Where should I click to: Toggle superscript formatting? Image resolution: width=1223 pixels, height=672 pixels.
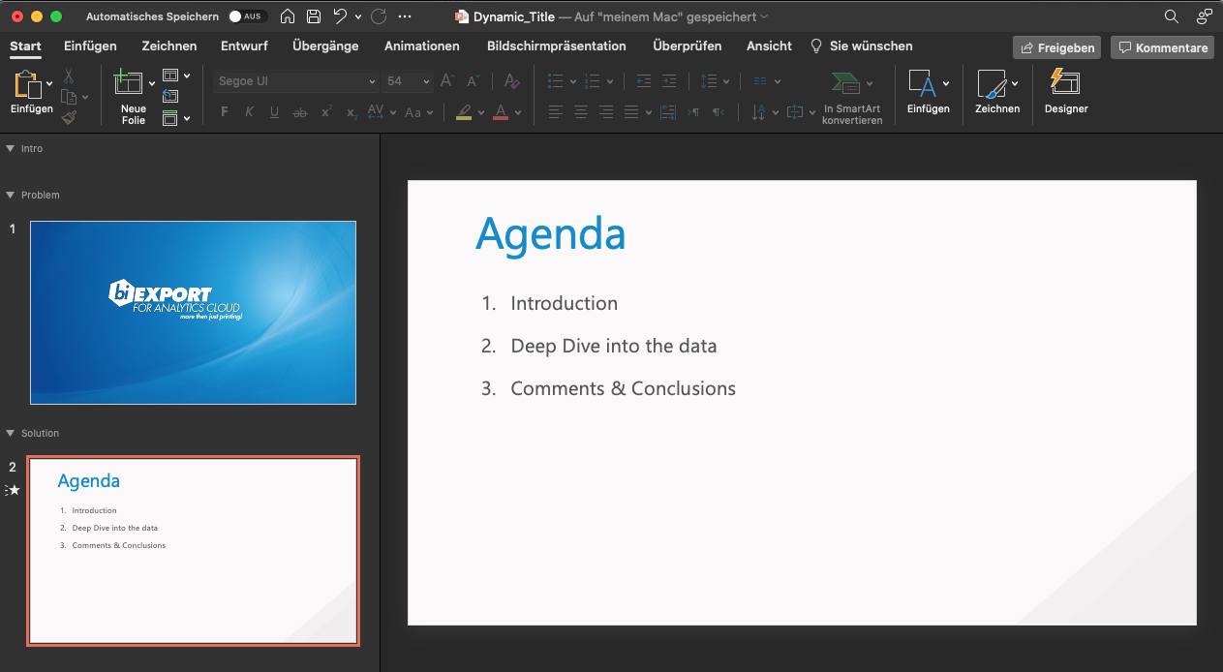coord(326,112)
